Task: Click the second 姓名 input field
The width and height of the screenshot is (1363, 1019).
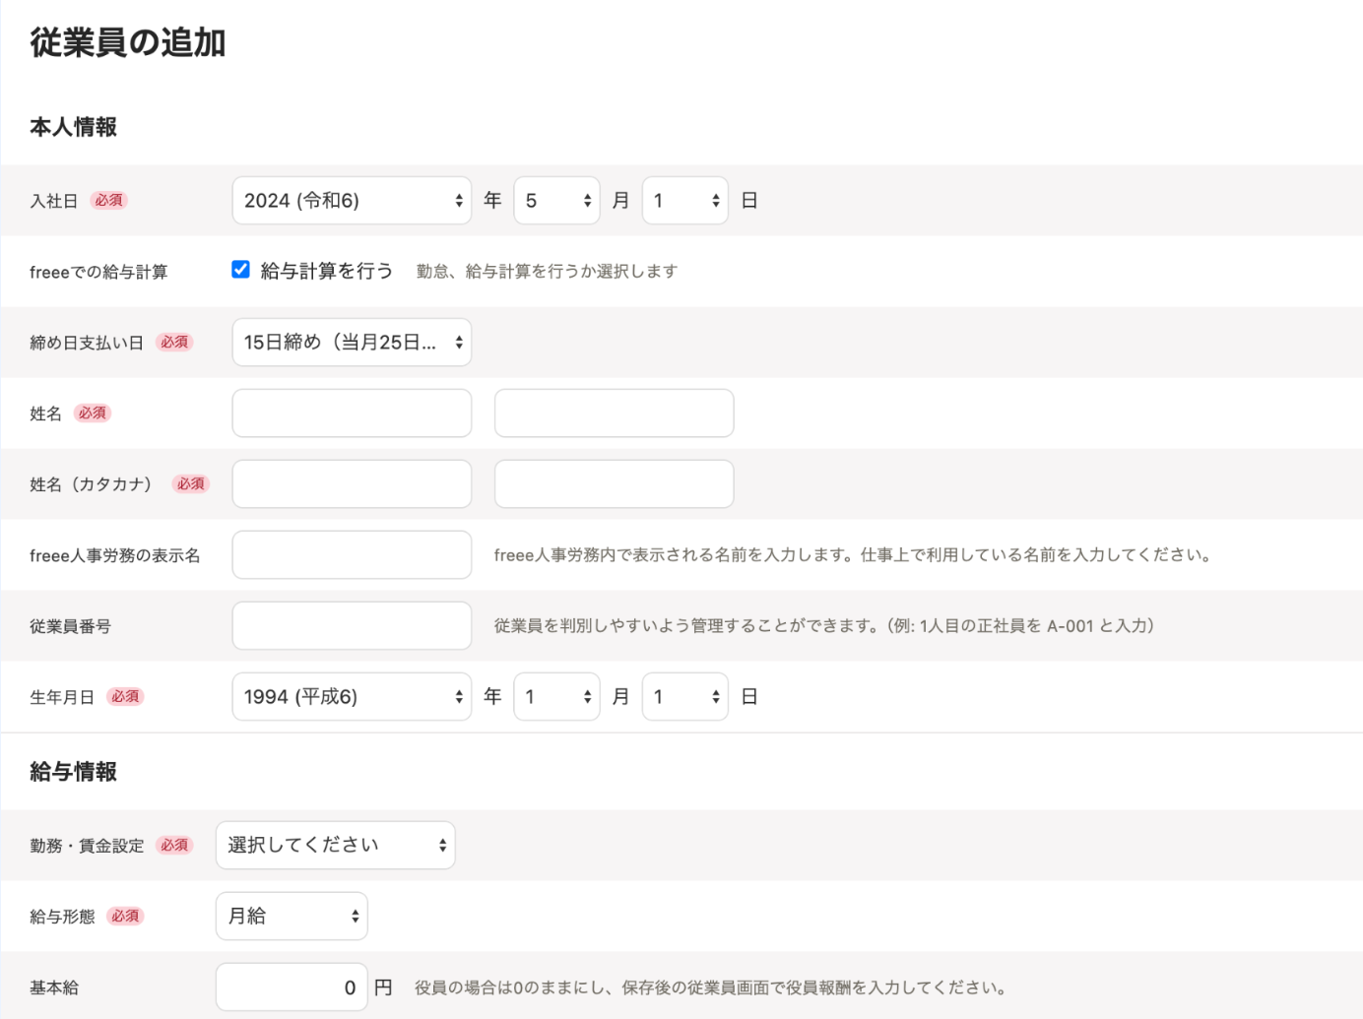Action: pos(614,414)
